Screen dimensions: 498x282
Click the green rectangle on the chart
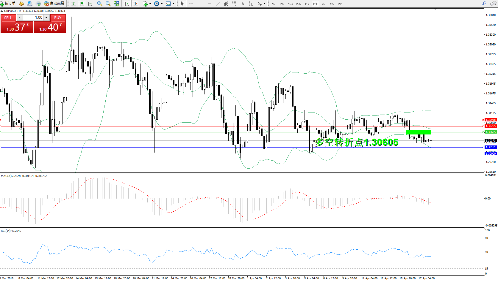pos(418,132)
